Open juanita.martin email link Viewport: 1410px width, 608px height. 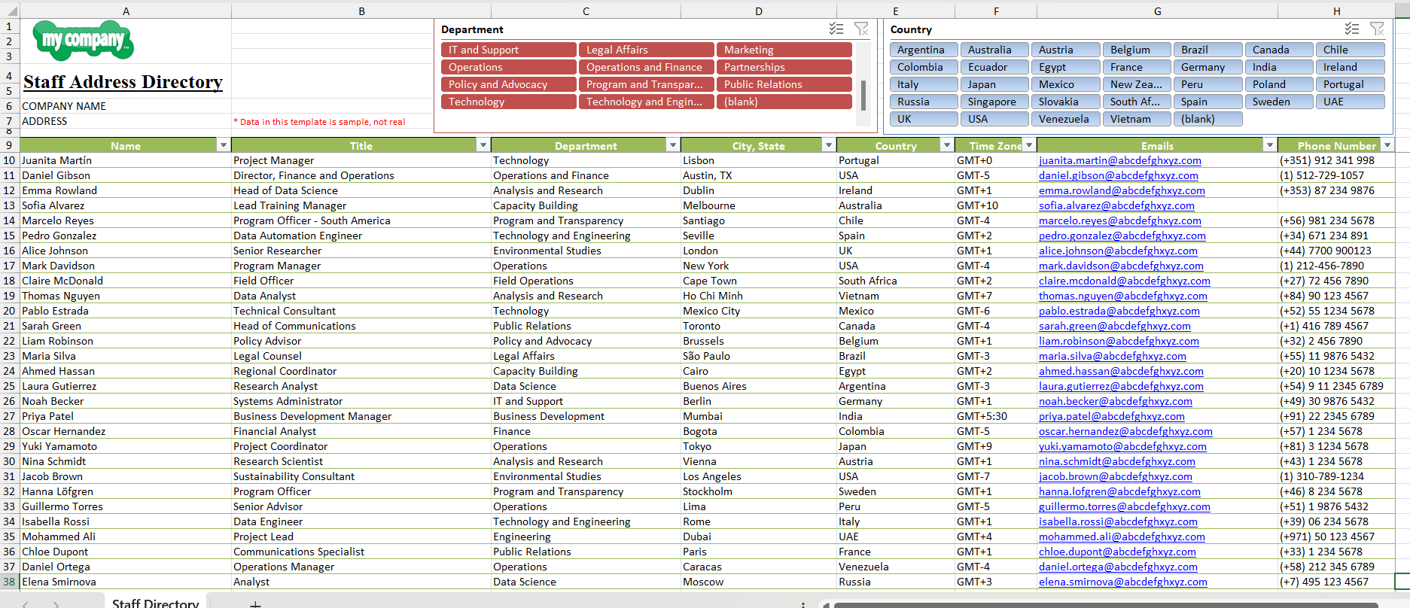(x=1120, y=160)
